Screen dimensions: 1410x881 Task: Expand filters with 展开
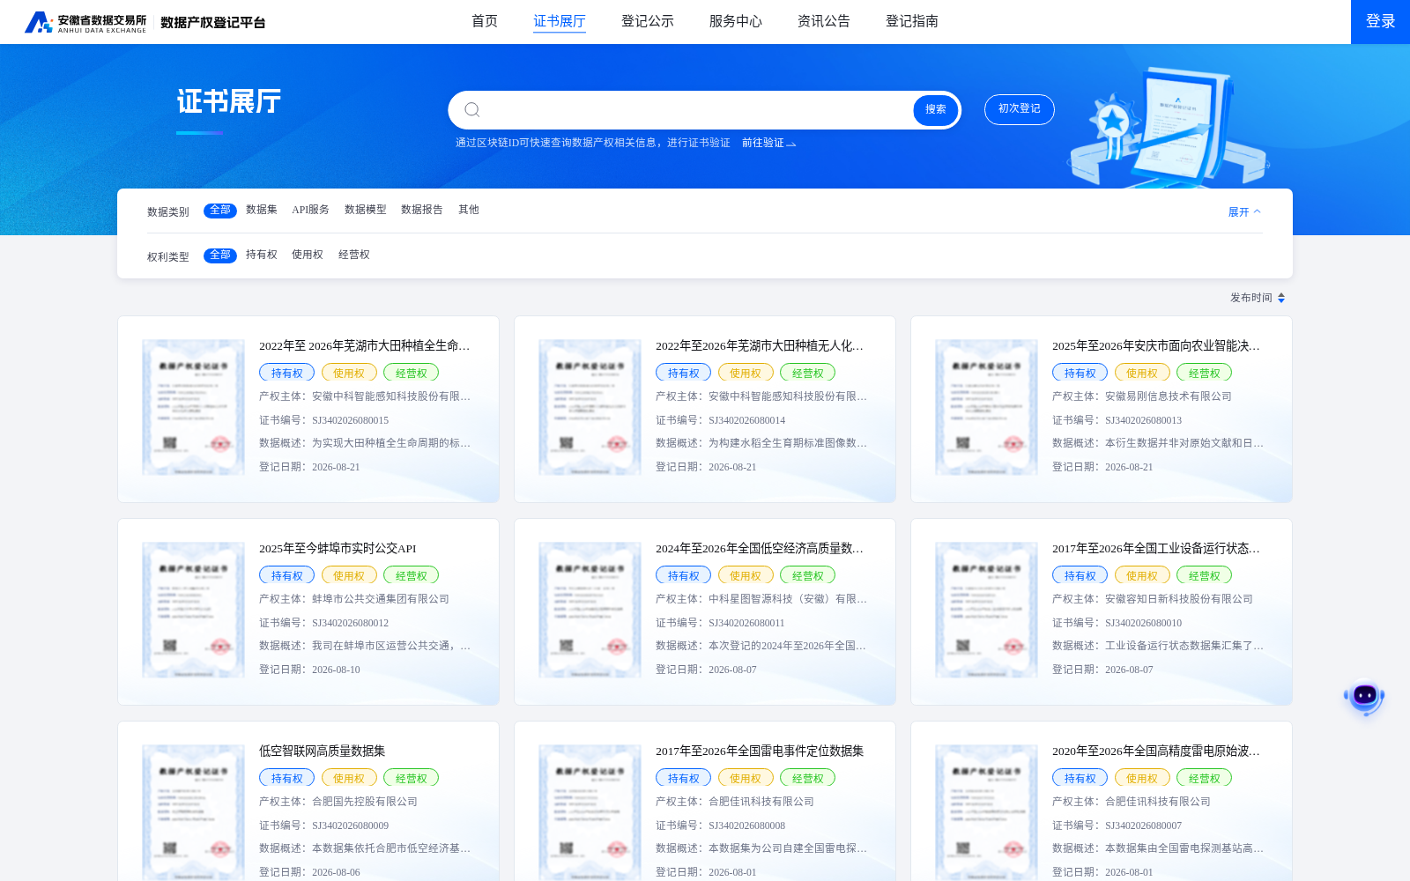[1244, 211]
